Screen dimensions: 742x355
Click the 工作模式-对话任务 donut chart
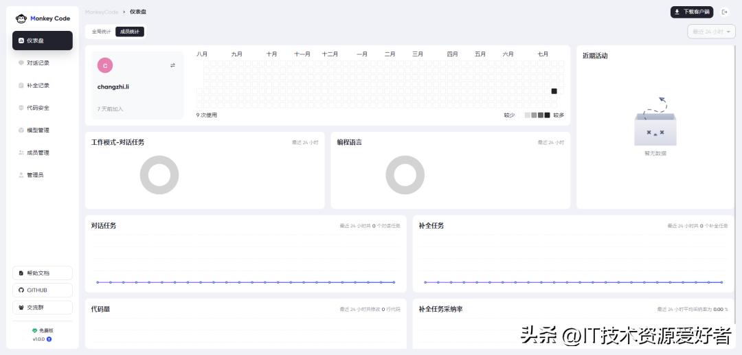[x=159, y=175]
